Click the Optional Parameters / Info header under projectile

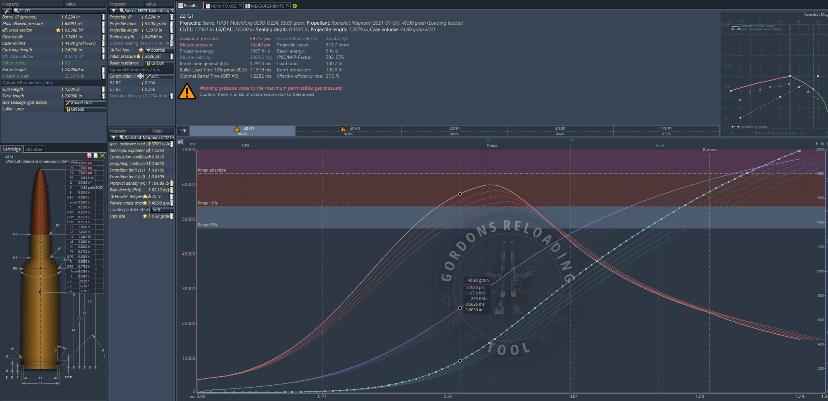tap(141, 70)
